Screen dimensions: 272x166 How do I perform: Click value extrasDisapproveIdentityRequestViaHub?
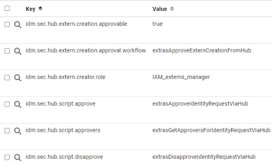(204, 157)
